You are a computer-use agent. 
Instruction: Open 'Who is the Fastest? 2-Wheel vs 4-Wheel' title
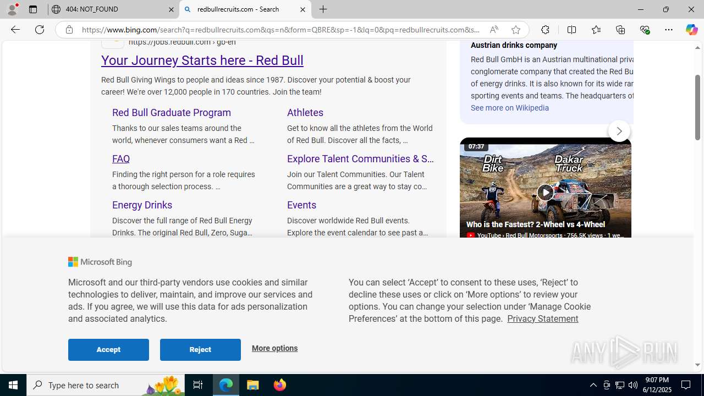536,224
